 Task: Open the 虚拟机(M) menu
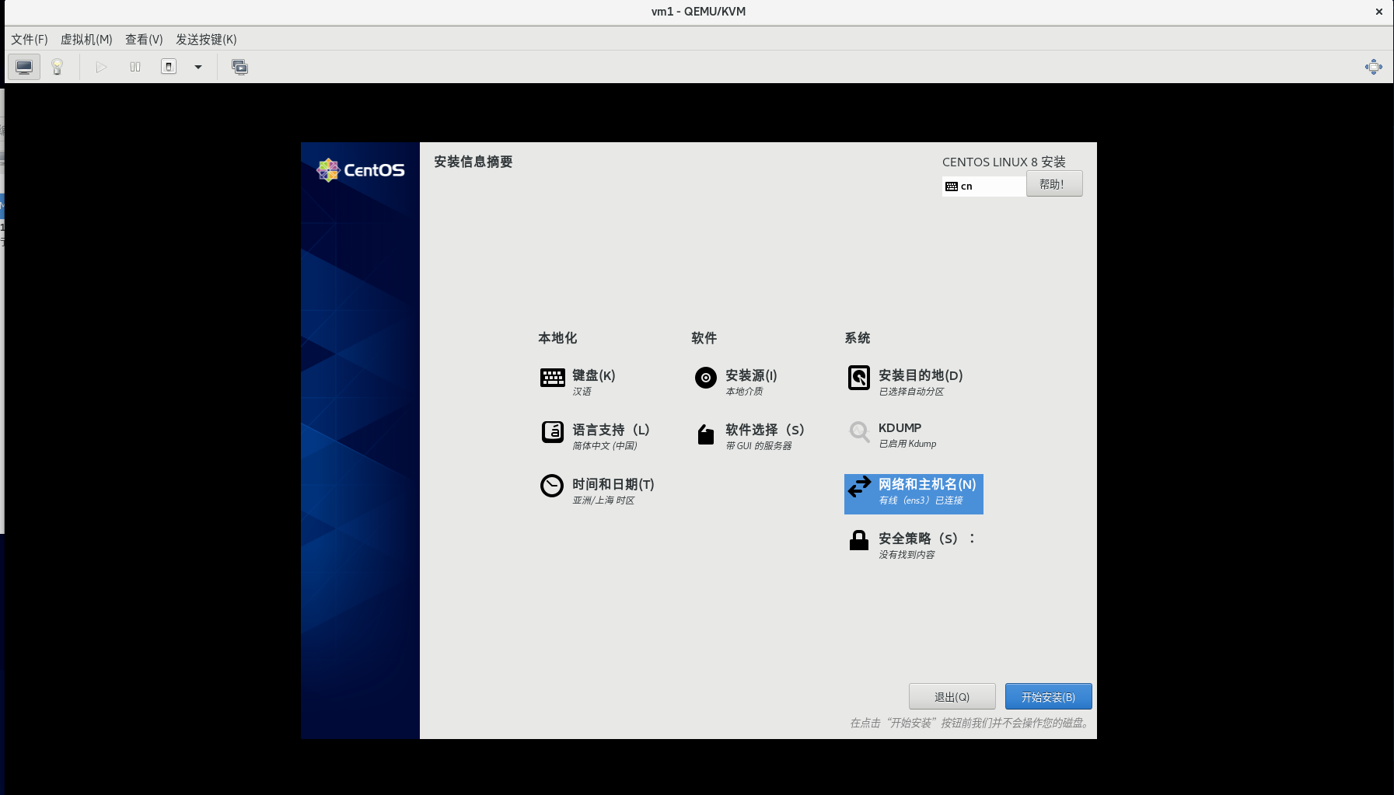click(x=86, y=40)
